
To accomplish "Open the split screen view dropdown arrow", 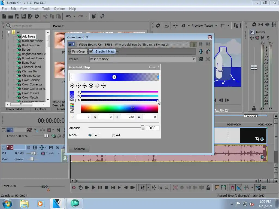I will pyautogui.click(x=189, y=26).
